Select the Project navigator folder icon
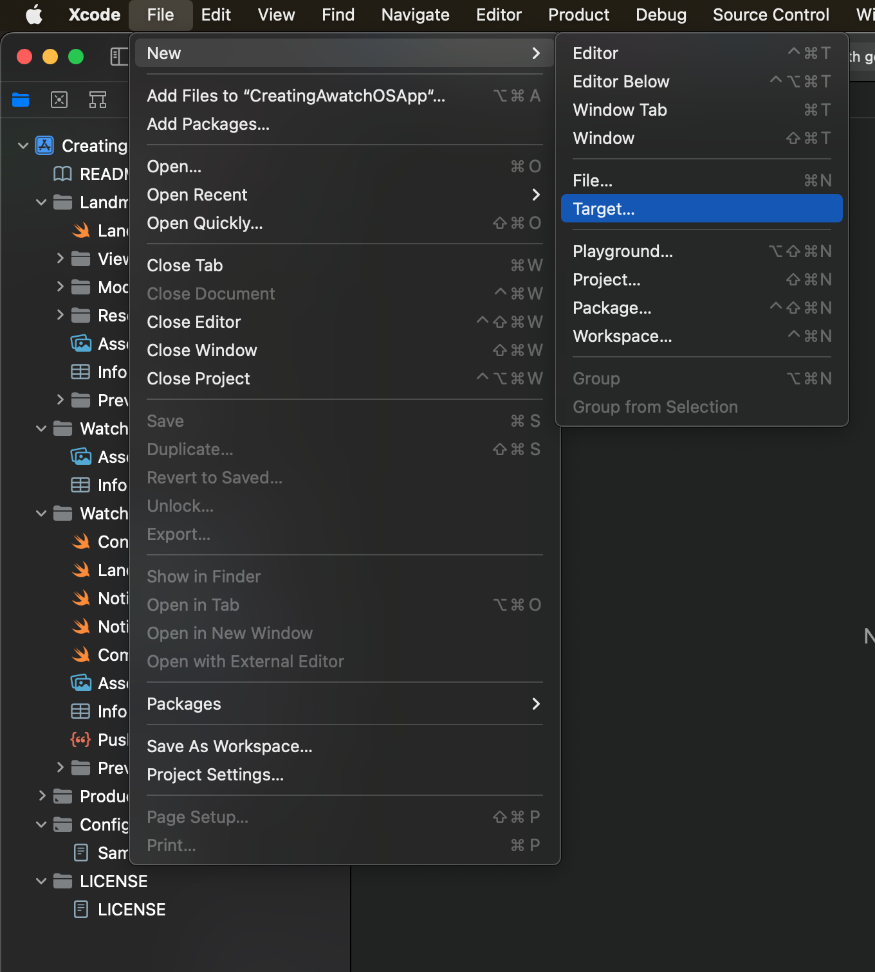 click(x=21, y=100)
